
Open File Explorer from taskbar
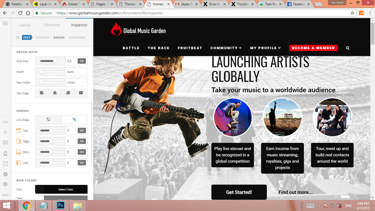pyautogui.click(x=77, y=205)
